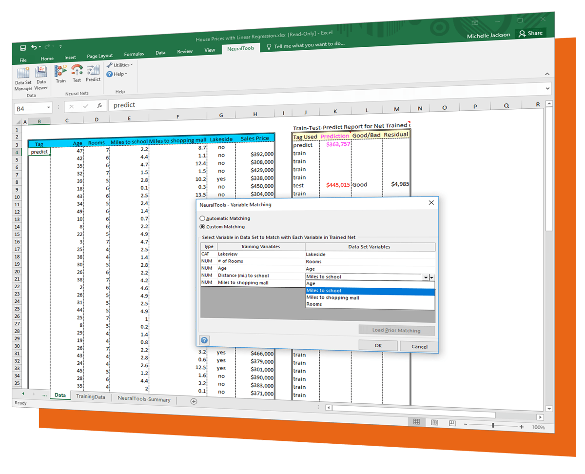The height and width of the screenshot is (474, 585).
Task: Click the Test neural net icon
Action: (x=77, y=73)
